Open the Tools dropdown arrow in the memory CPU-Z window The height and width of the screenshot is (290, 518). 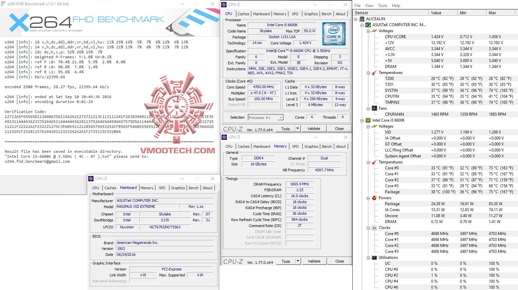pos(298,261)
